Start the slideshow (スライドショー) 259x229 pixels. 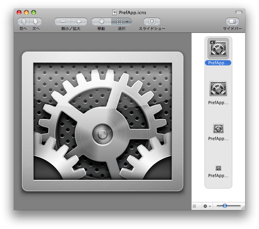(152, 21)
